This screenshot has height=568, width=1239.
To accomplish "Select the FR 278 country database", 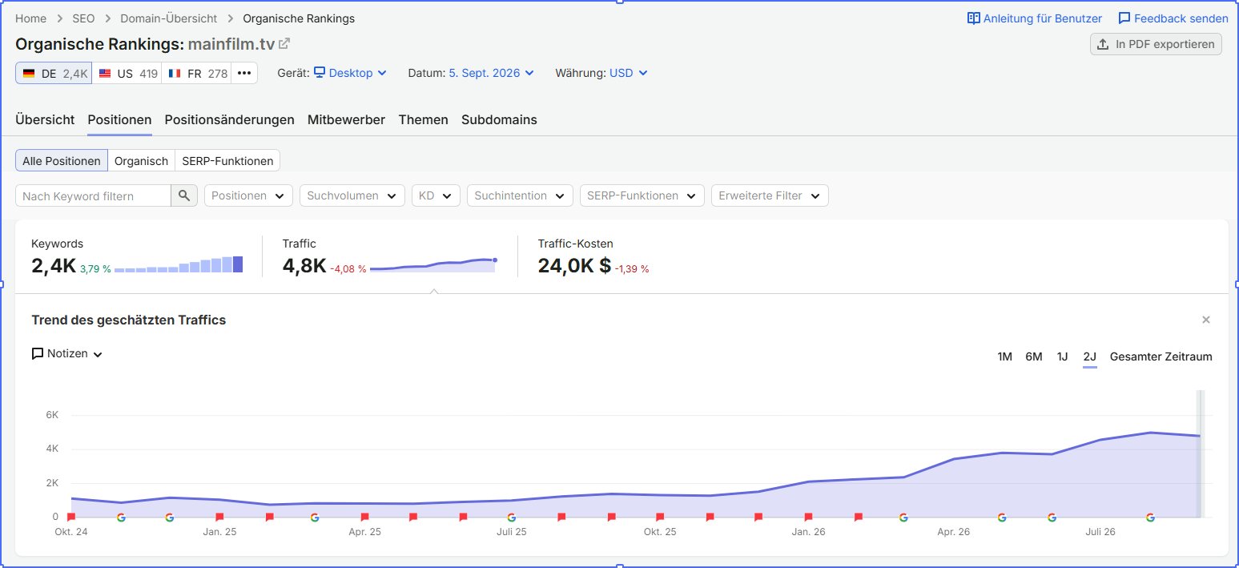I will tap(197, 73).
